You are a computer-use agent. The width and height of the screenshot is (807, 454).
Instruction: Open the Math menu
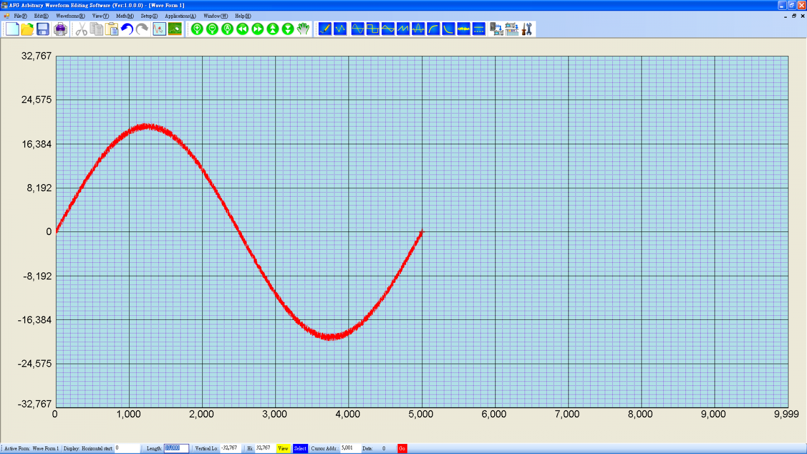(x=125, y=16)
